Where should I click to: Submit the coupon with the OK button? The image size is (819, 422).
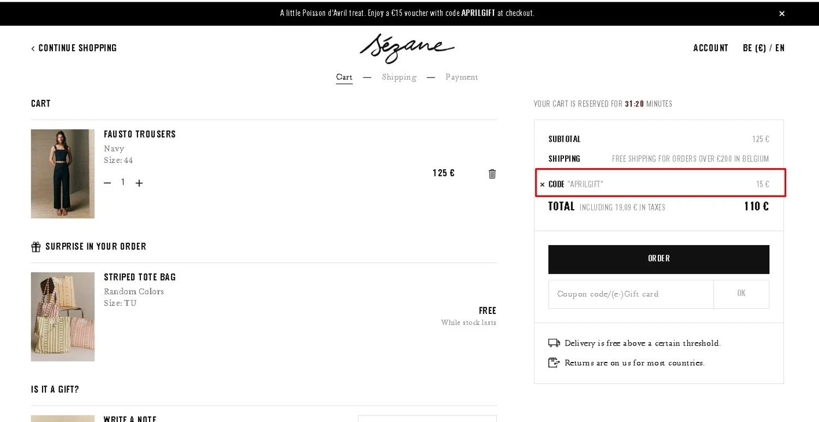(741, 294)
